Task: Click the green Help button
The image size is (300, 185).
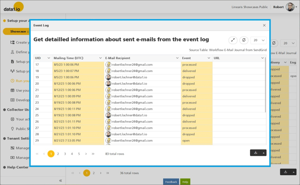Action: pos(185,182)
